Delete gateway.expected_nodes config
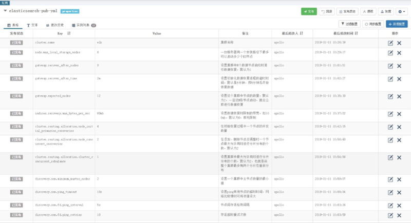The height and width of the screenshot is (223, 411). tap(399, 96)
